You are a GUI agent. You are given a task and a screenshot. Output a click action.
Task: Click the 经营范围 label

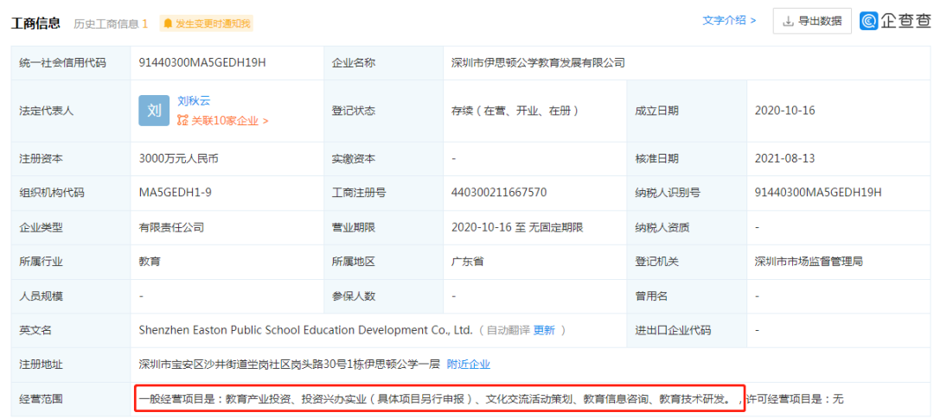tap(42, 399)
